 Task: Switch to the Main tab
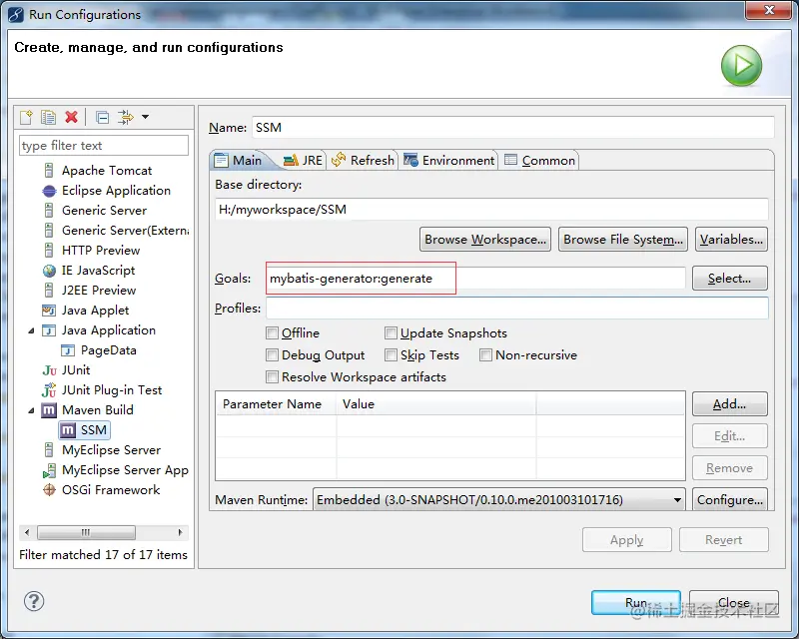click(x=238, y=161)
